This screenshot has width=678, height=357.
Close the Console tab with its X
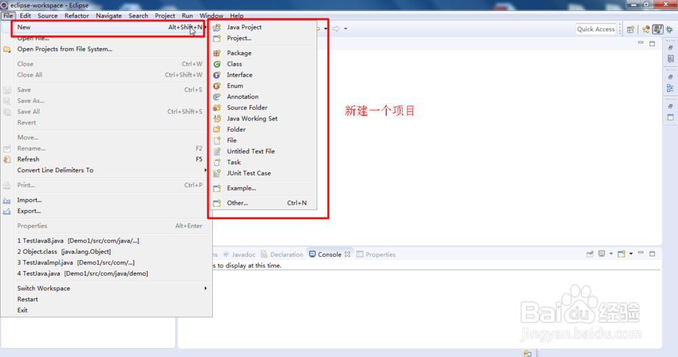coord(347,255)
